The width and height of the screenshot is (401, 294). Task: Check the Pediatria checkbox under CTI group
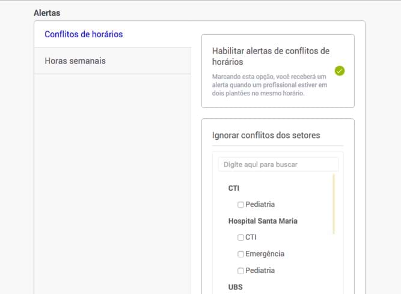point(240,205)
